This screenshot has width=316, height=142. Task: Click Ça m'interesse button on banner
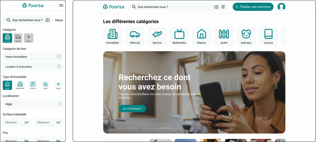click(x=132, y=109)
